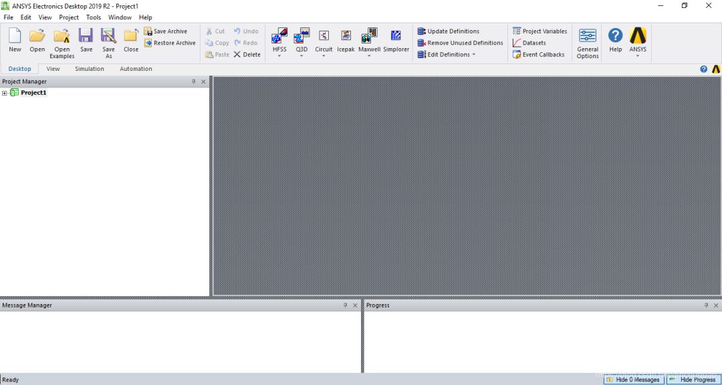Open the Tools menu
The width and height of the screenshot is (722, 385).
pos(94,17)
